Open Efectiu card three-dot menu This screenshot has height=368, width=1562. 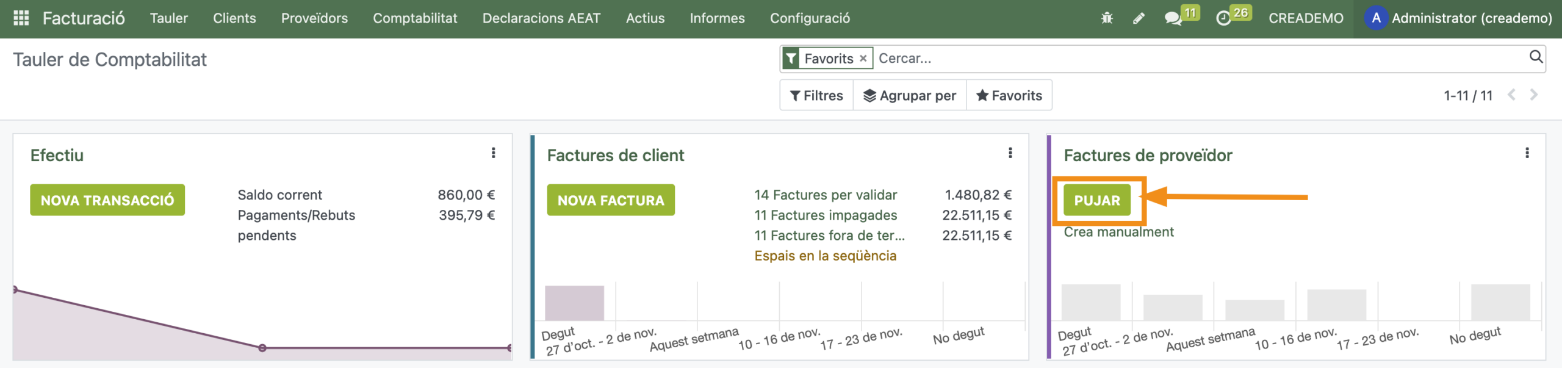click(494, 153)
